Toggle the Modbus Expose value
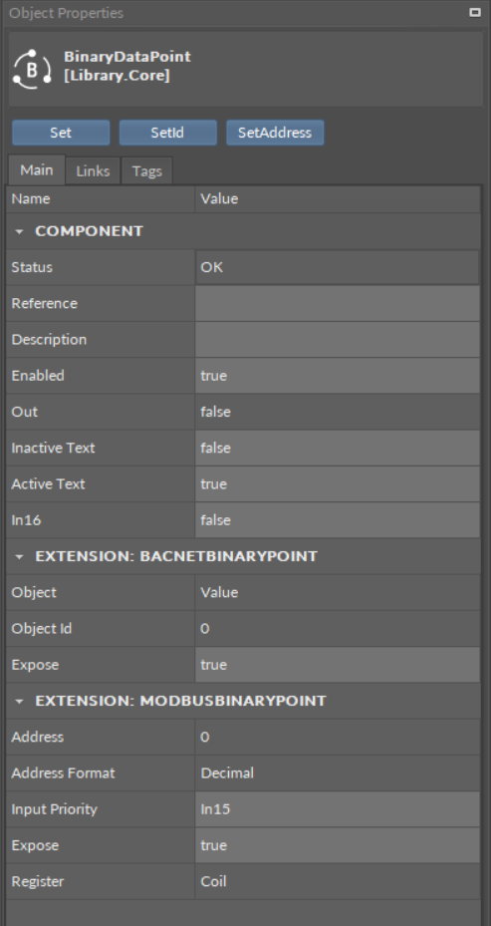The image size is (491, 926). (338, 845)
